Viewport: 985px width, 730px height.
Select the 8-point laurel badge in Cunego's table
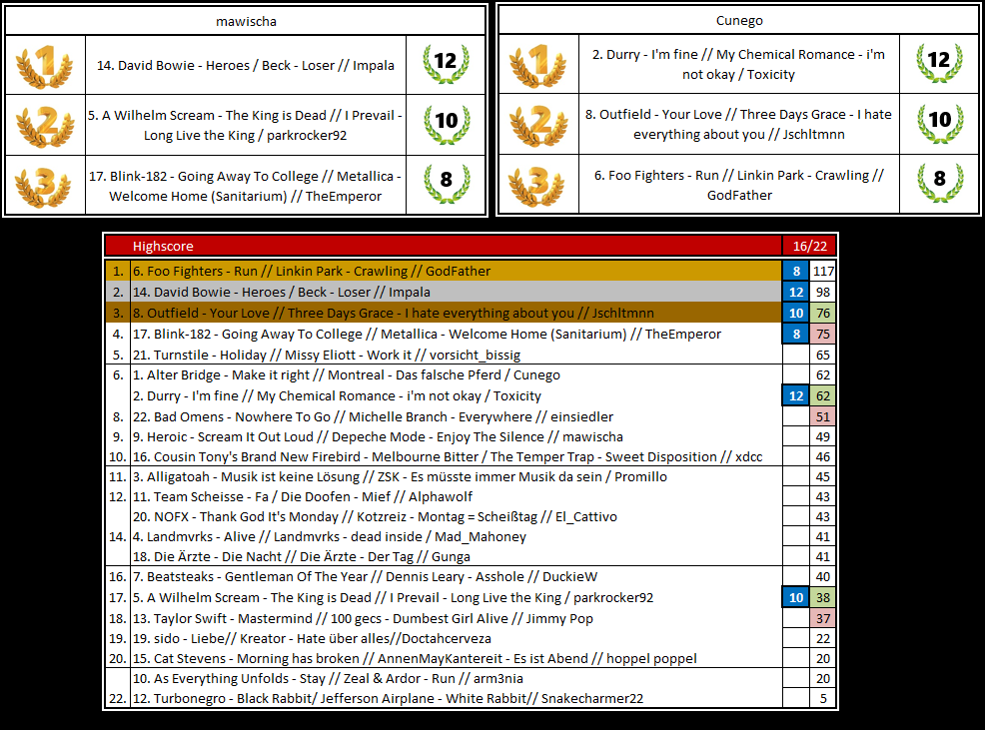tap(939, 182)
